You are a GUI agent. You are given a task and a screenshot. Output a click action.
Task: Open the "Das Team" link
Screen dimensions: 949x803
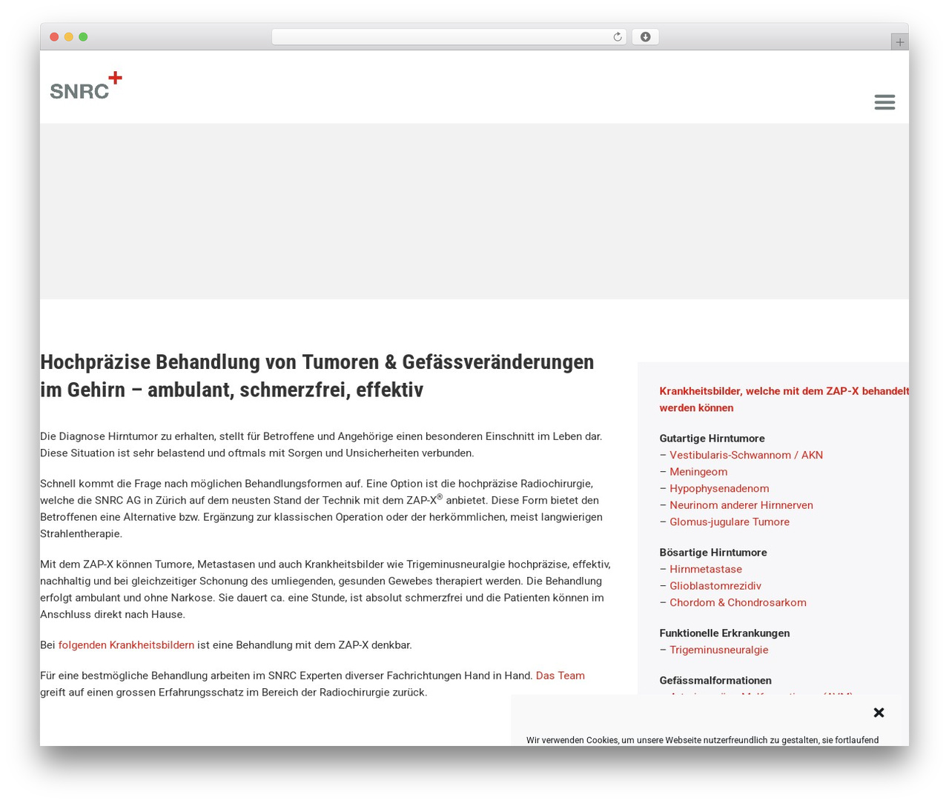coord(560,676)
